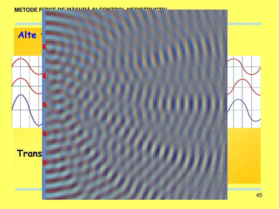Select the black "Trans" text

click(x=29, y=153)
